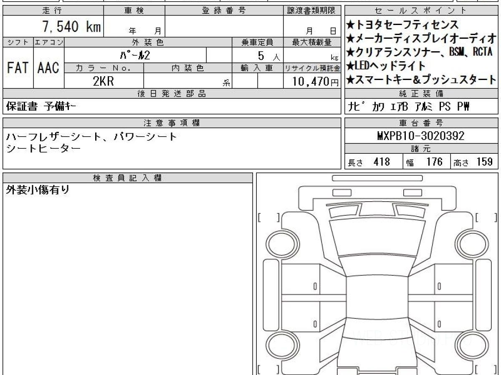The image size is (501, 375).
Task: Click the シフト header cell
Action: click(18, 42)
